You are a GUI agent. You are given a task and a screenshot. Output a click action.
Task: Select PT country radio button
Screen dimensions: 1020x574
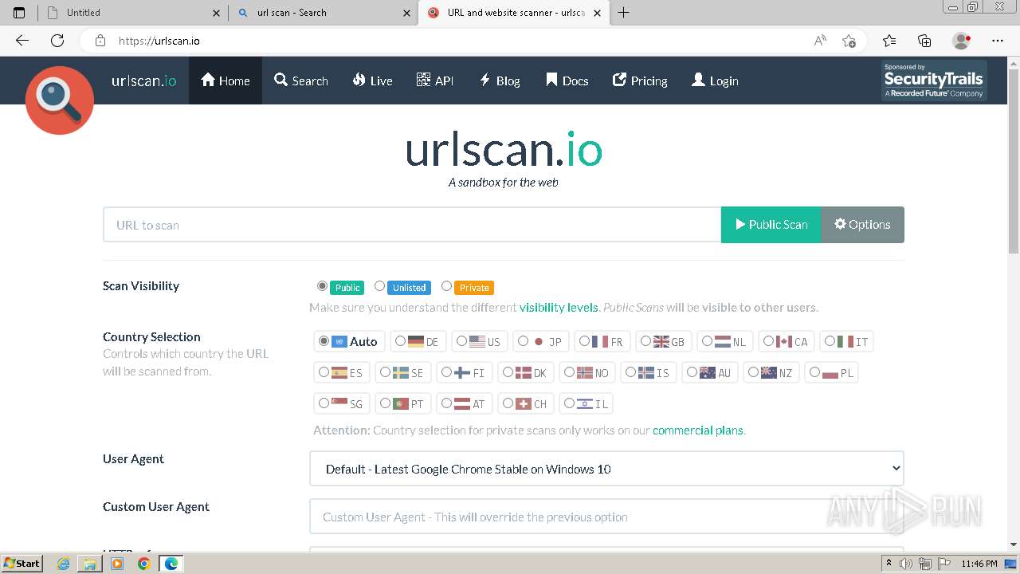point(385,403)
